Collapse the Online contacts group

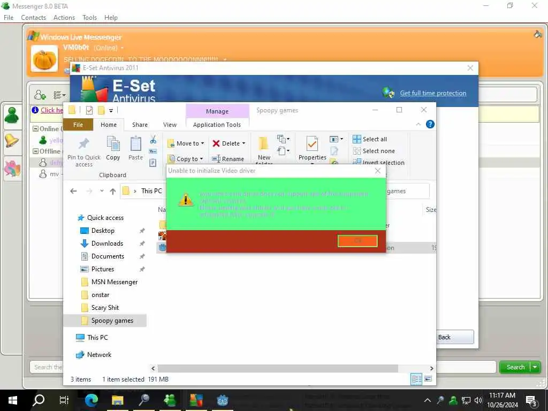35,128
